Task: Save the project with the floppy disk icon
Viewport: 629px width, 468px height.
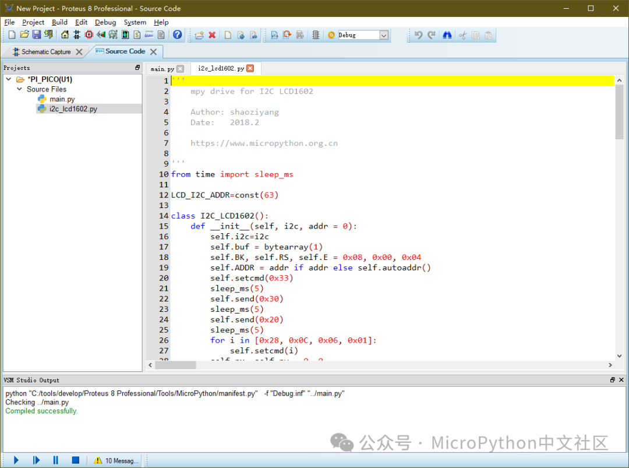Action: point(37,35)
